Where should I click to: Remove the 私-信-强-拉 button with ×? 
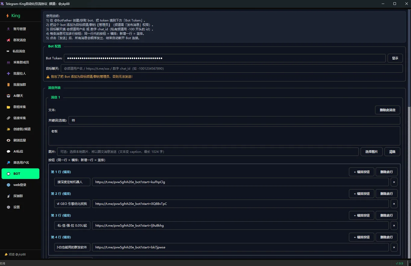coord(394,225)
